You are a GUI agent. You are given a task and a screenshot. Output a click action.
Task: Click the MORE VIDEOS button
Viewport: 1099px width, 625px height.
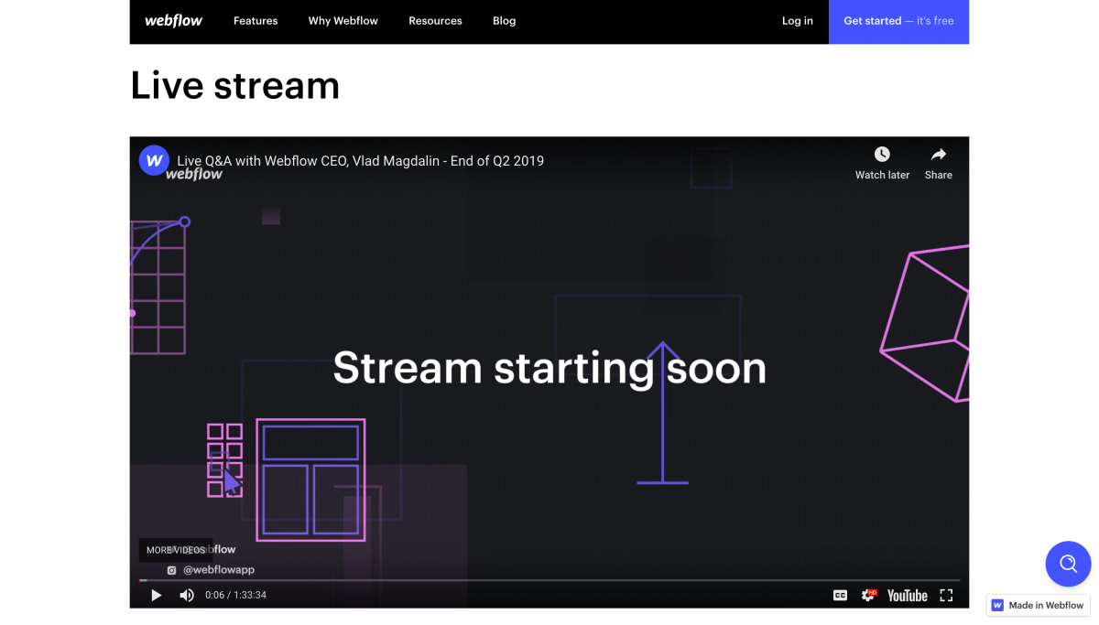(x=176, y=550)
